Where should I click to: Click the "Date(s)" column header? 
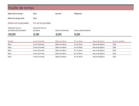coord(11,41)
